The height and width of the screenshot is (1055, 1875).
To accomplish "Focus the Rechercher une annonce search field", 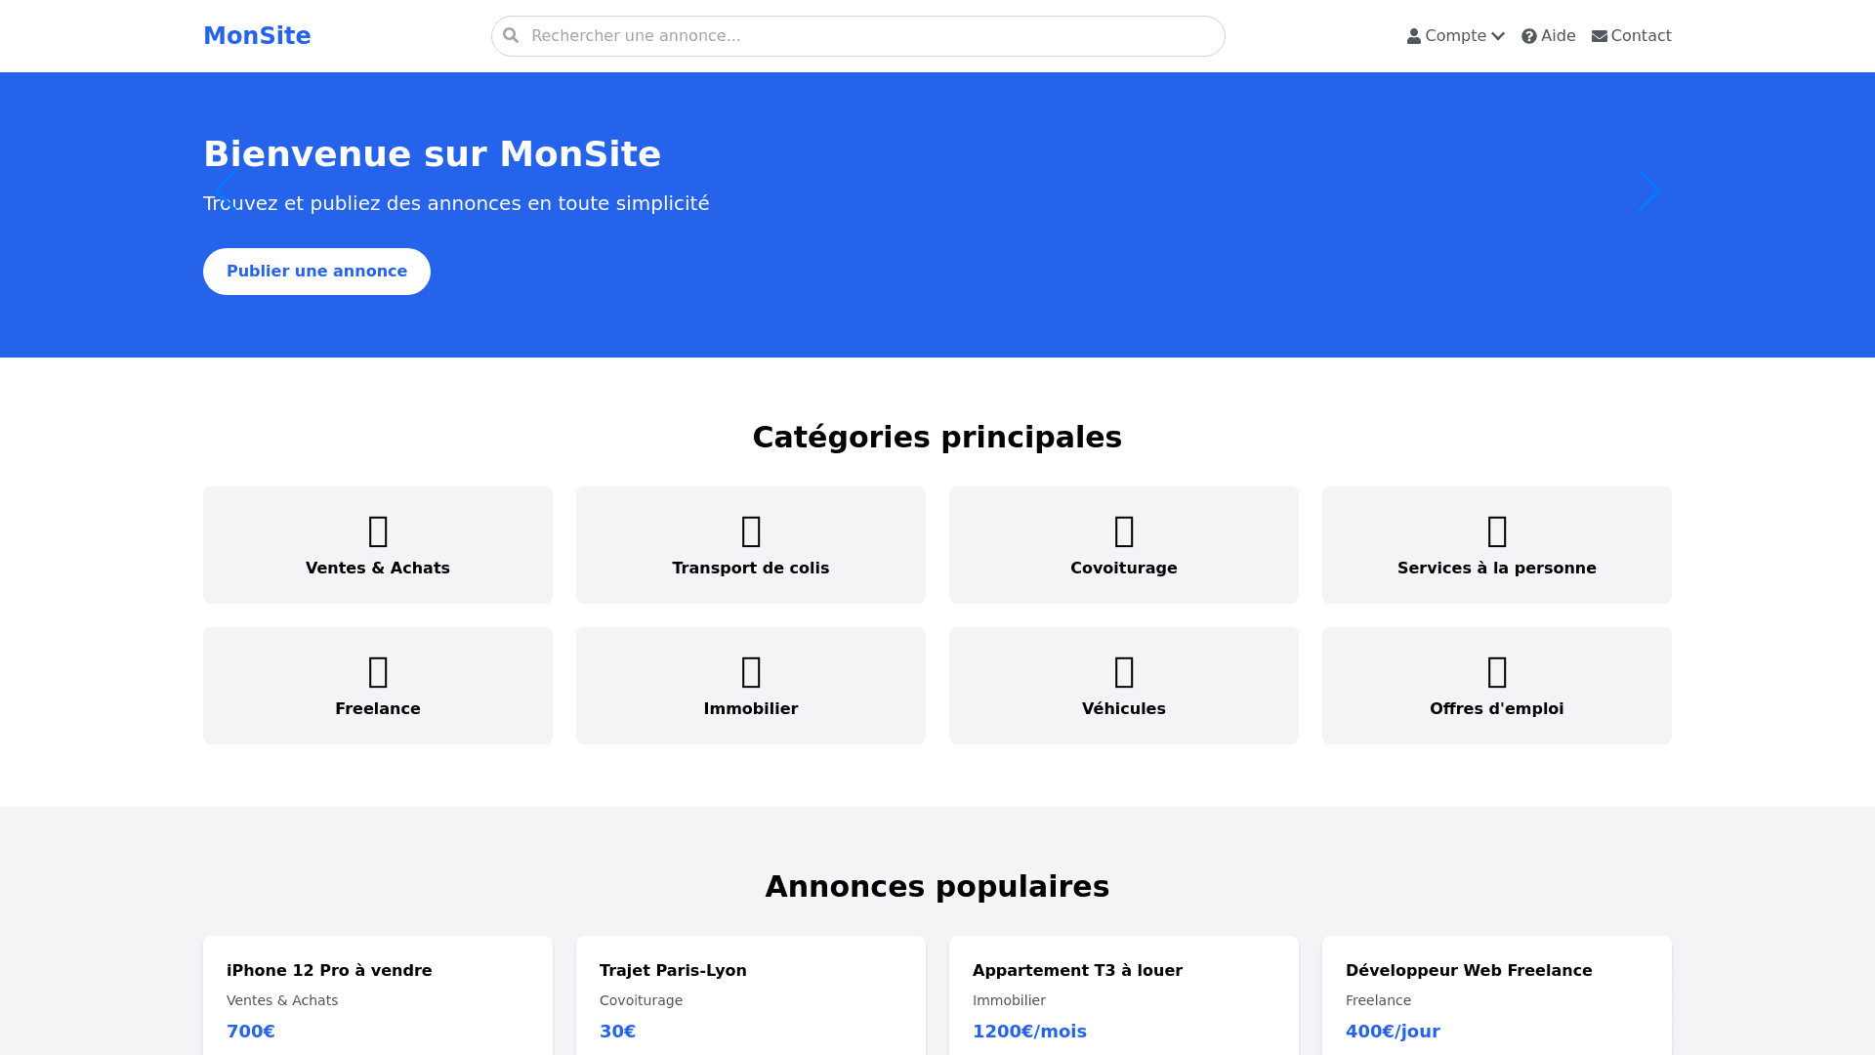I will point(869,36).
